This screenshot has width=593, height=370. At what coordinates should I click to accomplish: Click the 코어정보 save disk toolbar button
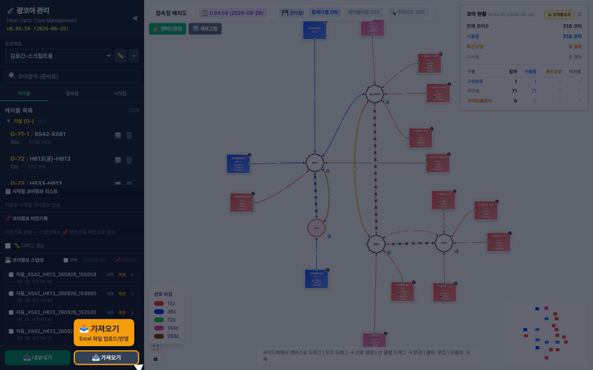pyautogui.click(x=292, y=13)
